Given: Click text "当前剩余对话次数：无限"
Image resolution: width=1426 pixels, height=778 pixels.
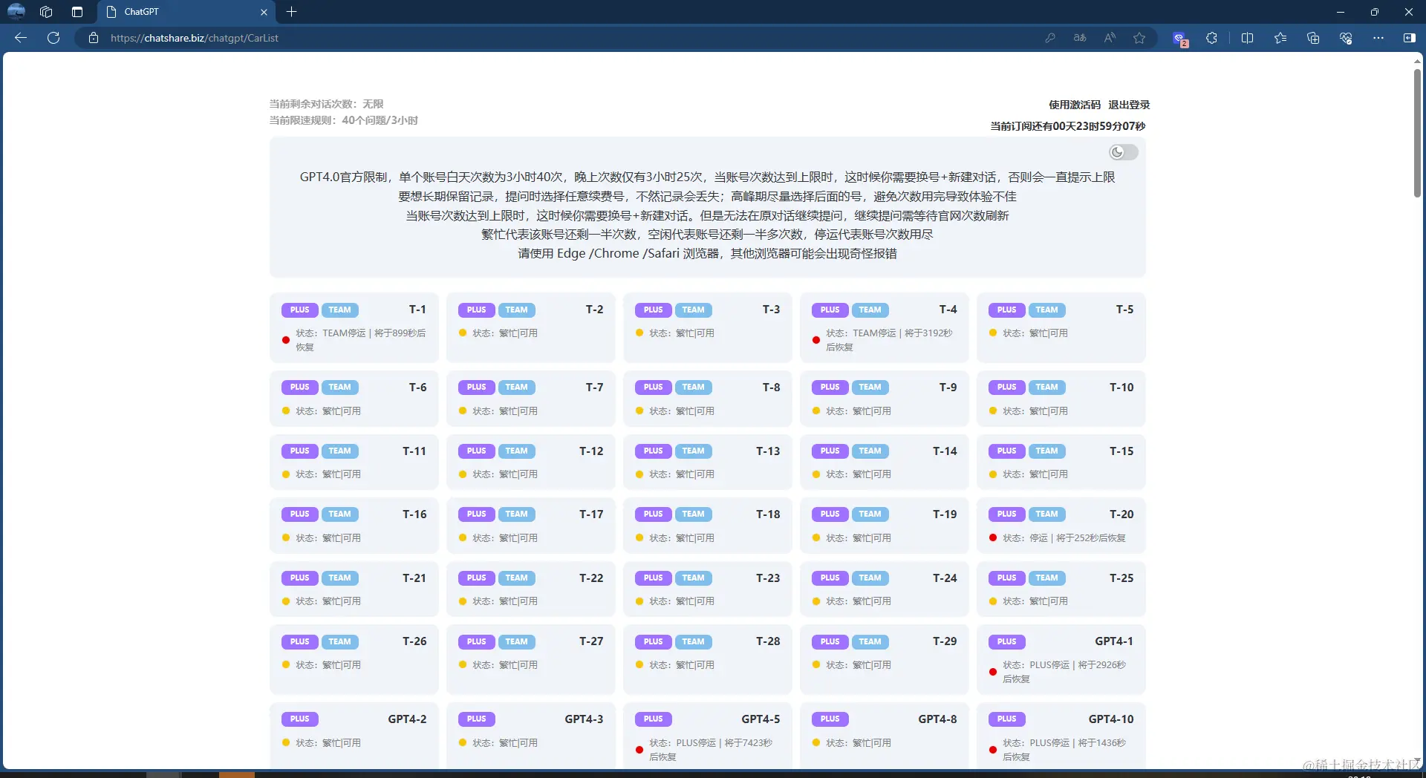Looking at the screenshot, I should [326, 104].
